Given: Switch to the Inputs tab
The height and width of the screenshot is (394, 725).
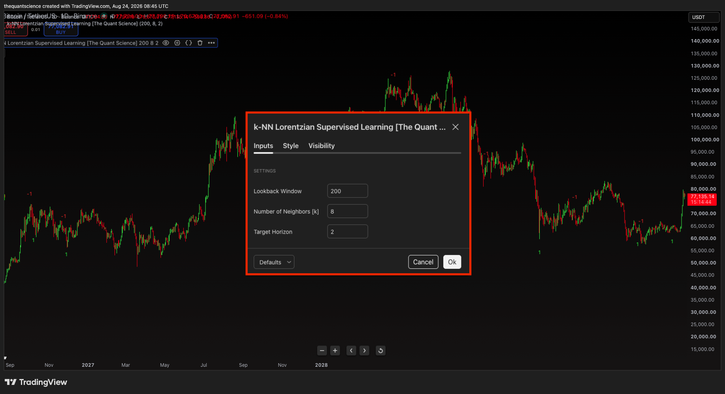Looking at the screenshot, I should pos(263,146).
